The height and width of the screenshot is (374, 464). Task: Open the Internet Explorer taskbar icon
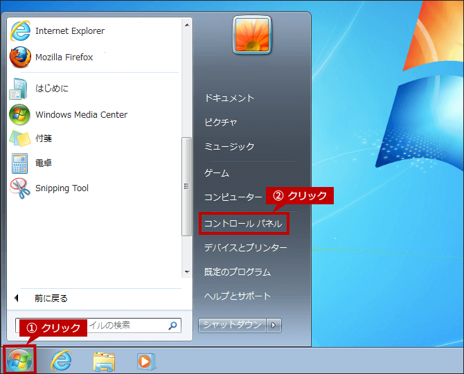(x=61, y=360)
